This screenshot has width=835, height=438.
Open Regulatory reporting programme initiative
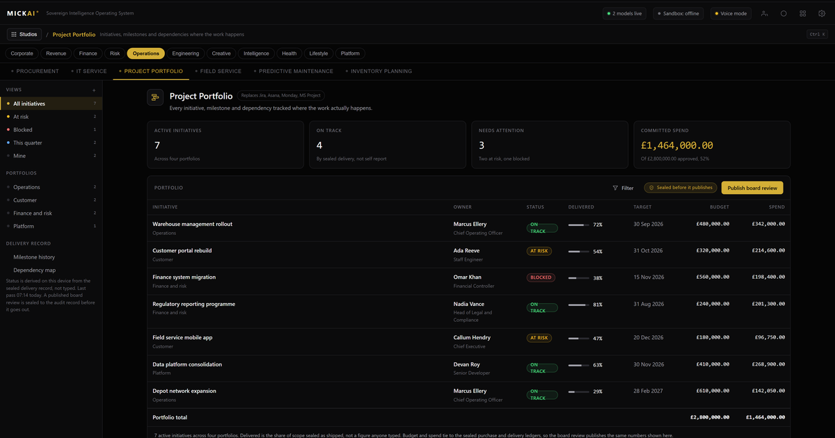pos(193,304)
